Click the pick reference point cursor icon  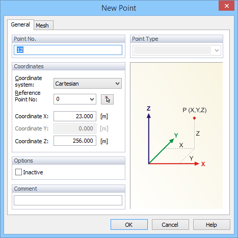[x=107, y=99]
